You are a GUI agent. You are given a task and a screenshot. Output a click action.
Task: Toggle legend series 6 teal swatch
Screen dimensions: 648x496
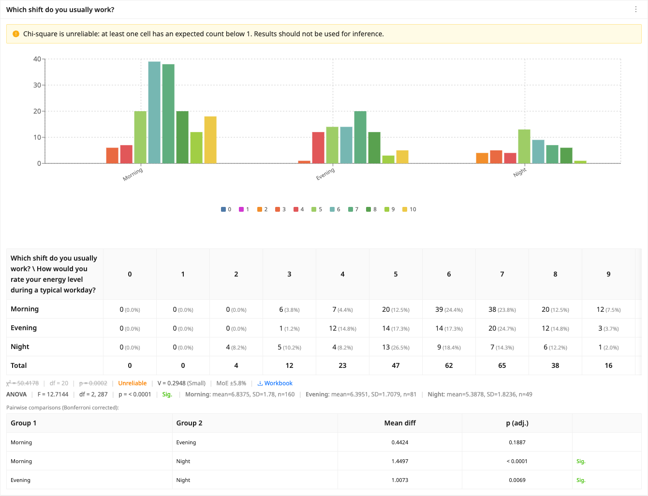pyautogui.click(x=332, y=209)
